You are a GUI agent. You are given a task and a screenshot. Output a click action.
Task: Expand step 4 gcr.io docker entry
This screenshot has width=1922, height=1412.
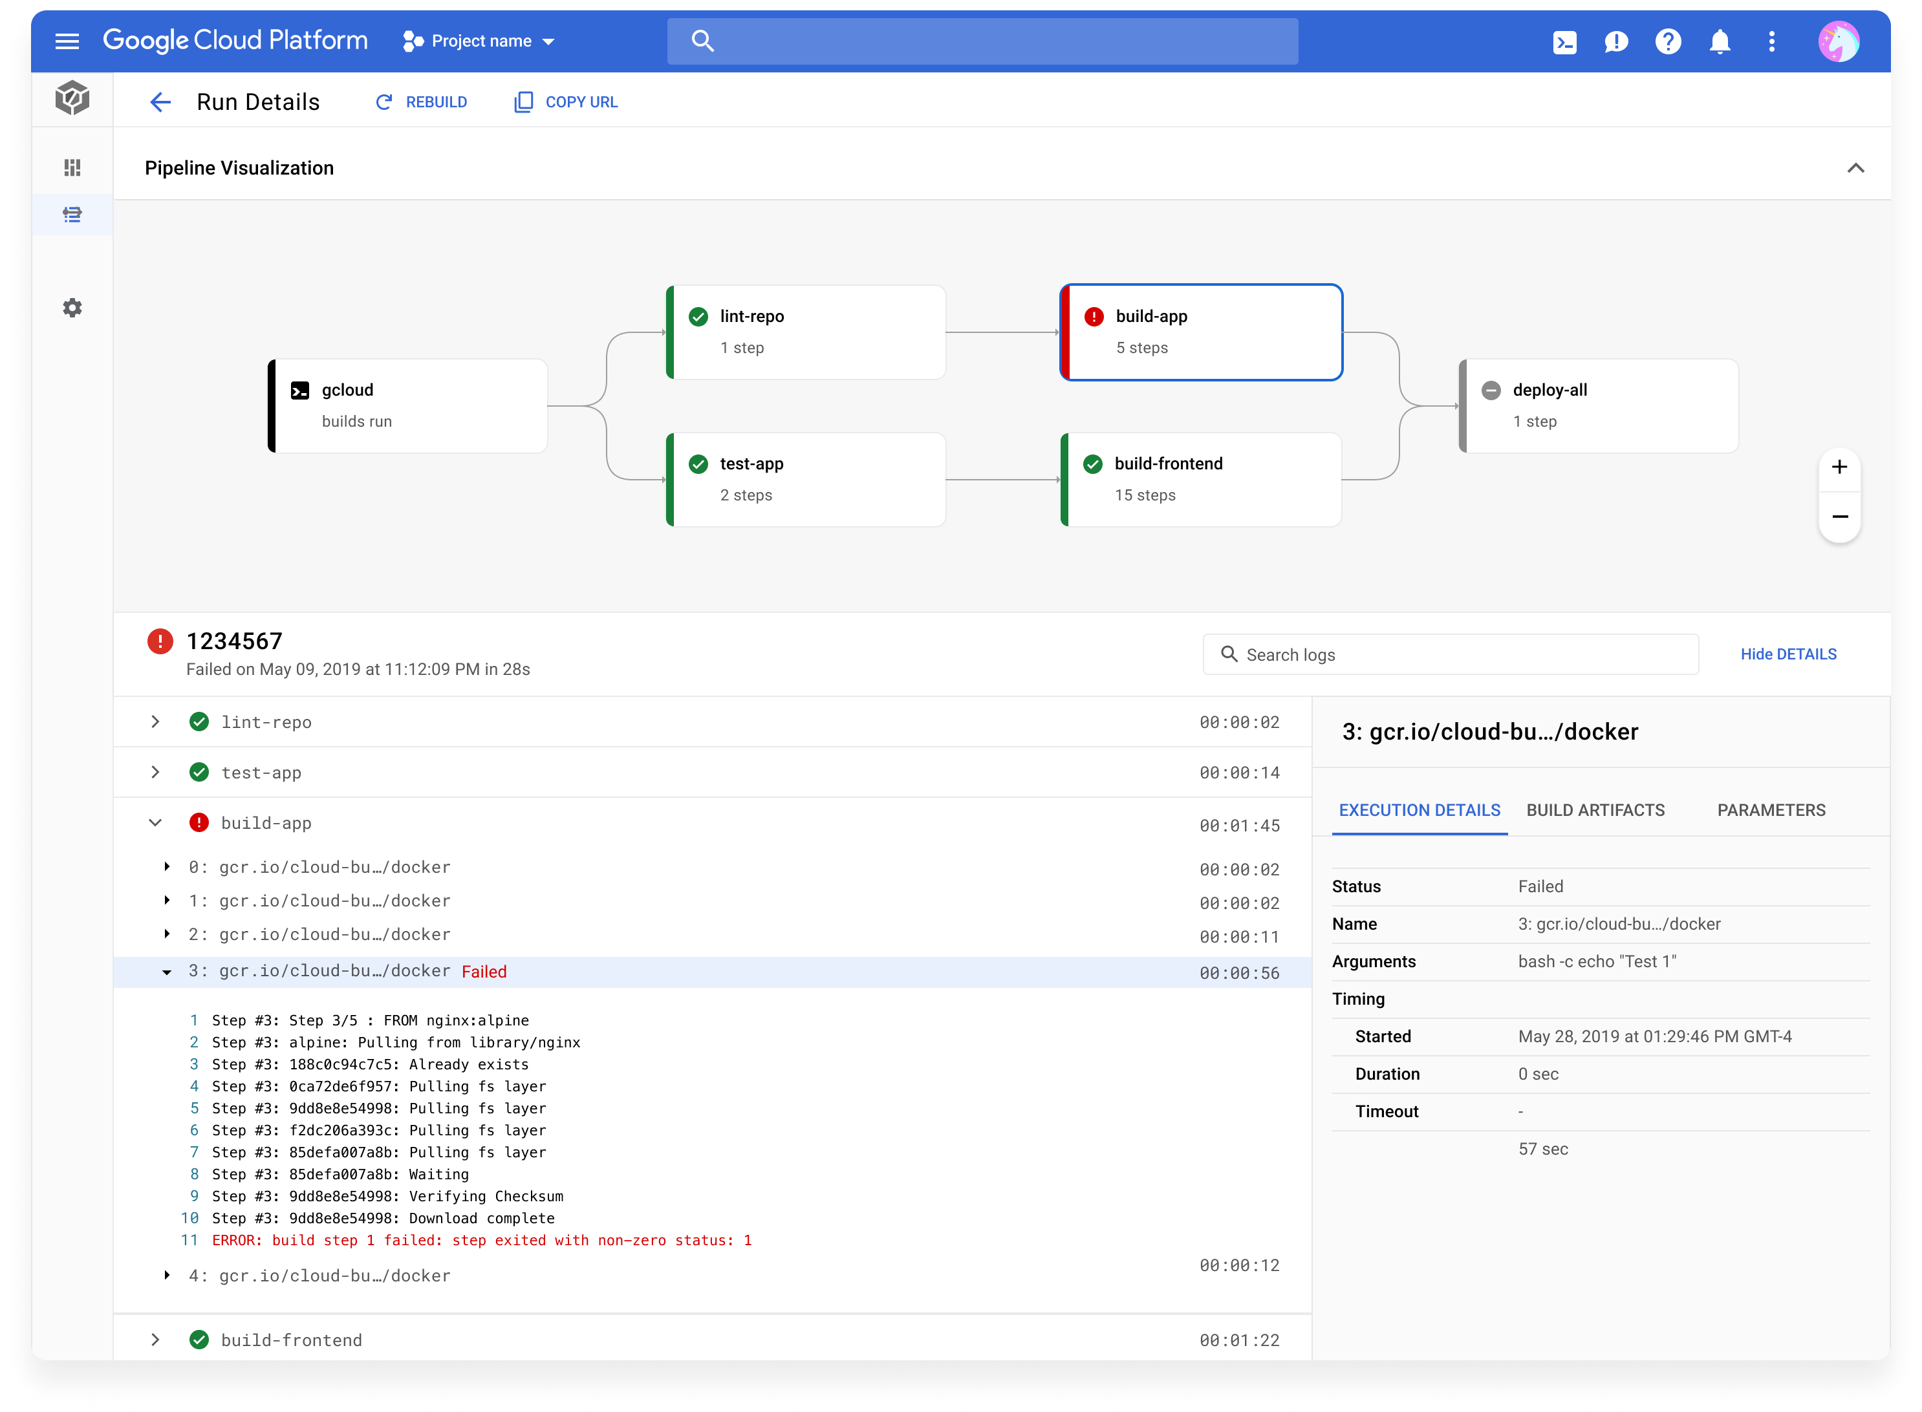click(x=167, y=1275)
